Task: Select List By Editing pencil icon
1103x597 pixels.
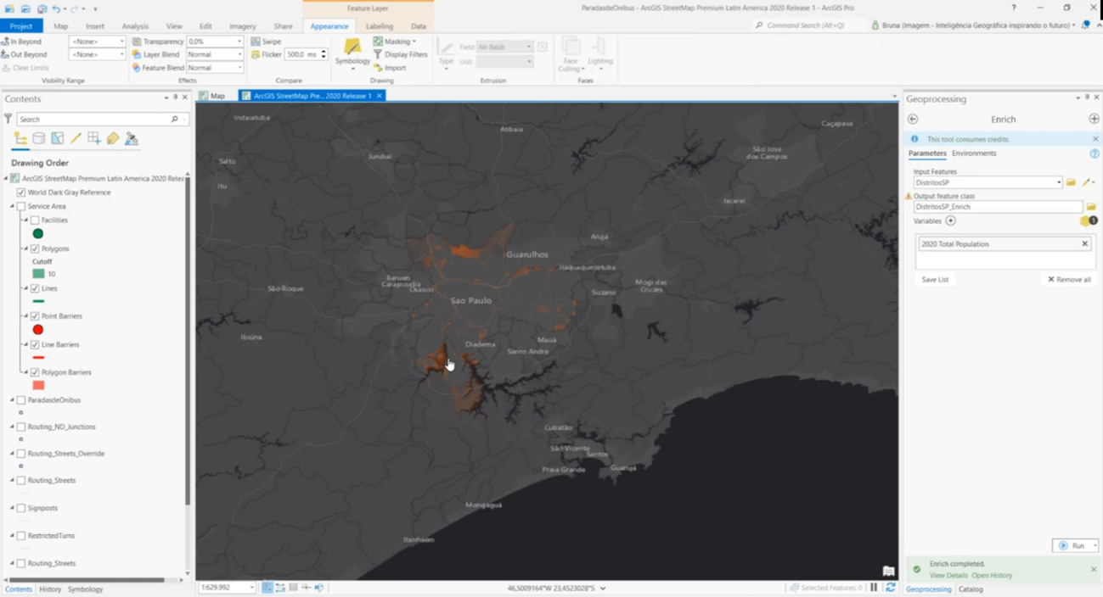Action: coord(76,138)
